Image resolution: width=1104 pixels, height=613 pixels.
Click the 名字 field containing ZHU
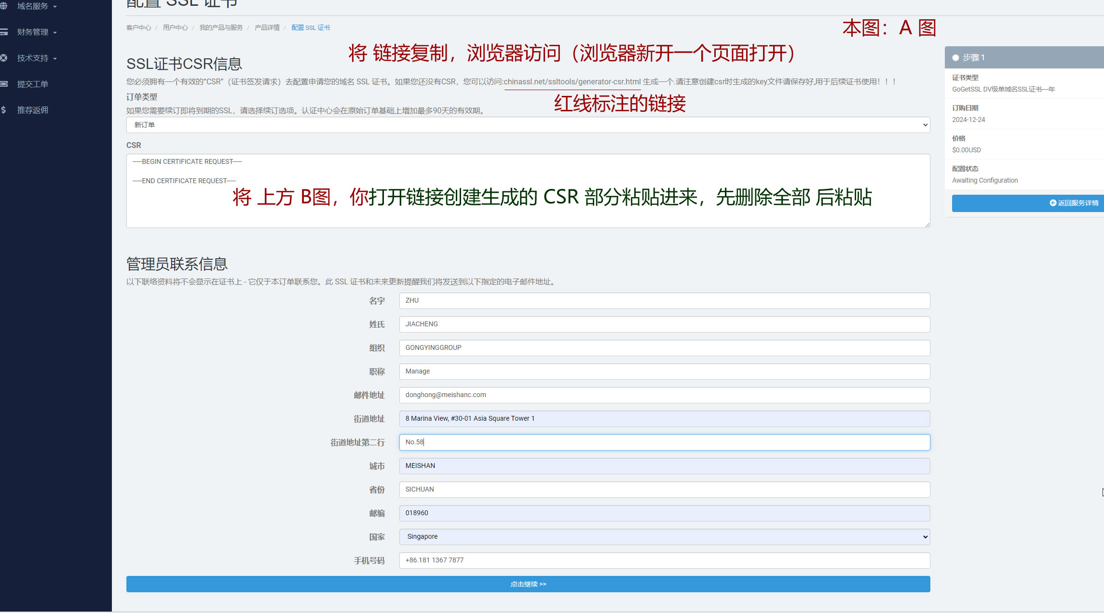[x=665, y=301]
